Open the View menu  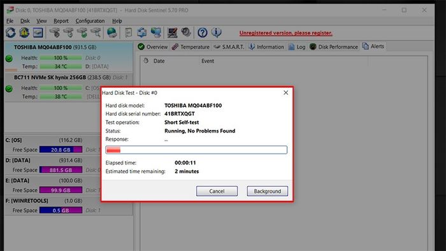[x=41, y=21]
